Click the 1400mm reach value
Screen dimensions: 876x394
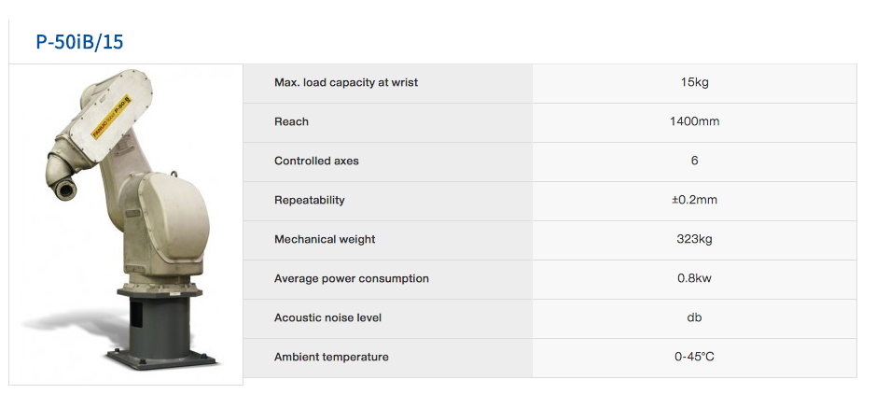[694, 121]
